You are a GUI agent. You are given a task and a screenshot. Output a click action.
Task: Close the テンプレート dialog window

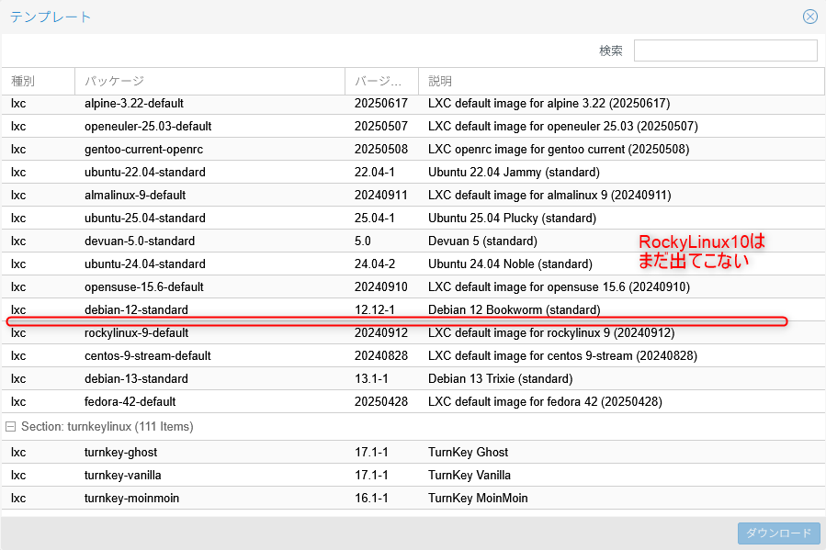click(809, 17)
